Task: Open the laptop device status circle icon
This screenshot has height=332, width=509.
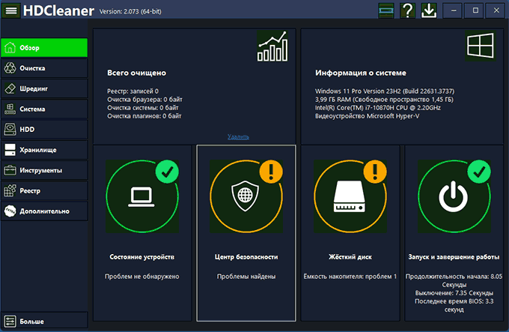Action: (142, 196)
